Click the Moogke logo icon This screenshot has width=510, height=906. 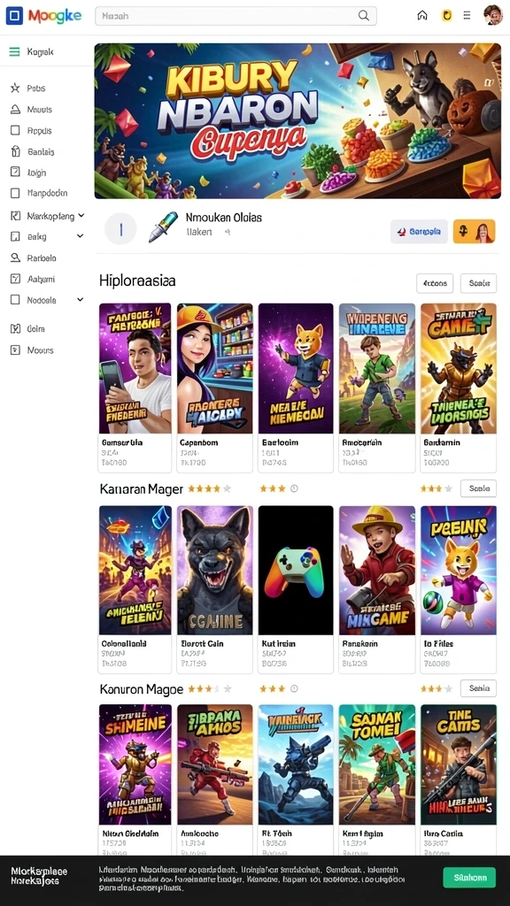[x=14, y=16]
